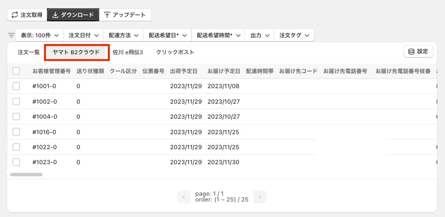Click the horizontal table scrollbar
Image resolution: width=445 pixels, height=217 pixels.
(x=27, y=174)
